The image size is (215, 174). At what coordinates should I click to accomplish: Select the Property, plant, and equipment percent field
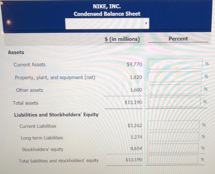pos(175,77)
